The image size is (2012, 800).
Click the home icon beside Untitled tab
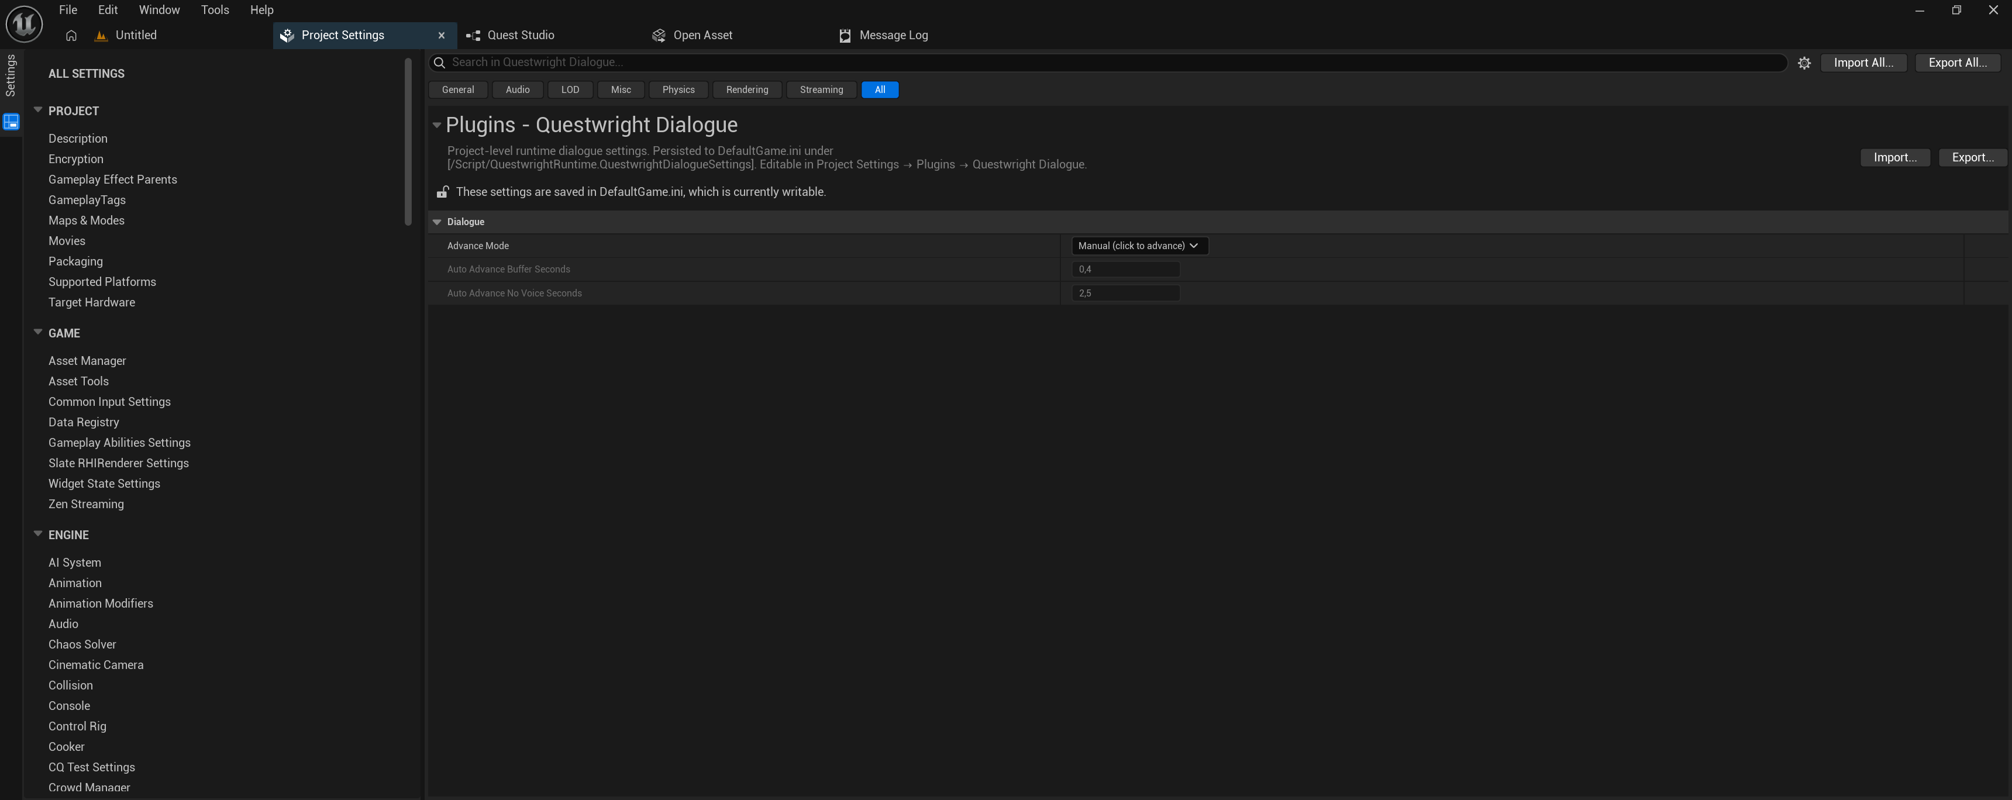[71, 35]
